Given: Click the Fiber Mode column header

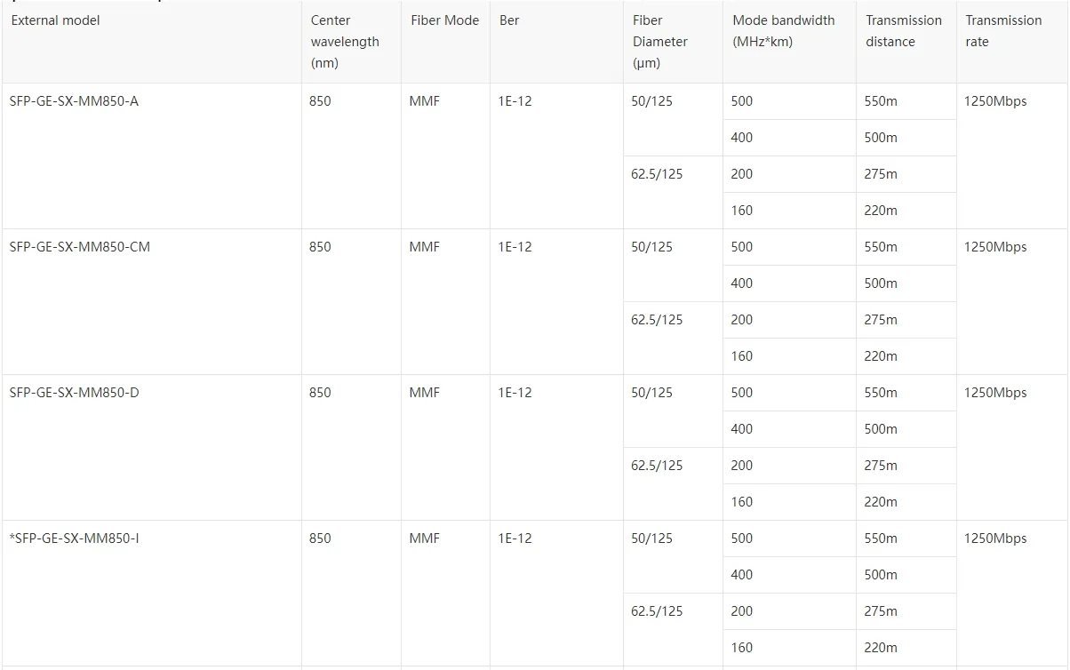Looking at the screenshot, I should [444, 20].
